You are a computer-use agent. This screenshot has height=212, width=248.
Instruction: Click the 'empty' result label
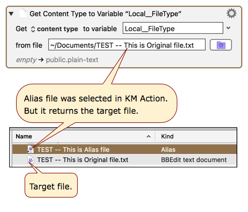pos(26,60)
